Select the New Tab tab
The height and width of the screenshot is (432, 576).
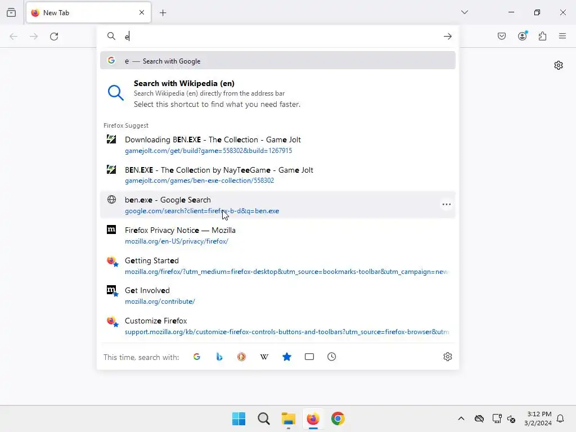[x=88, y=12]
